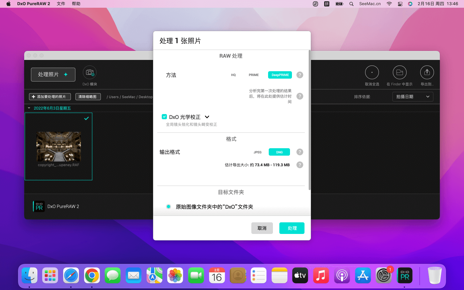Click the 取消全选 circle icon
Viewport: 464px width, 290px height.
click(x=372, y=72)
